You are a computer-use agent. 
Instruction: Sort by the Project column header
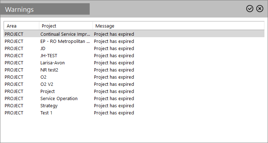point(66,26)
